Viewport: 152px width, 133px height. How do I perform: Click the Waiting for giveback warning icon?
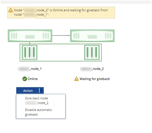coord(76,79)
